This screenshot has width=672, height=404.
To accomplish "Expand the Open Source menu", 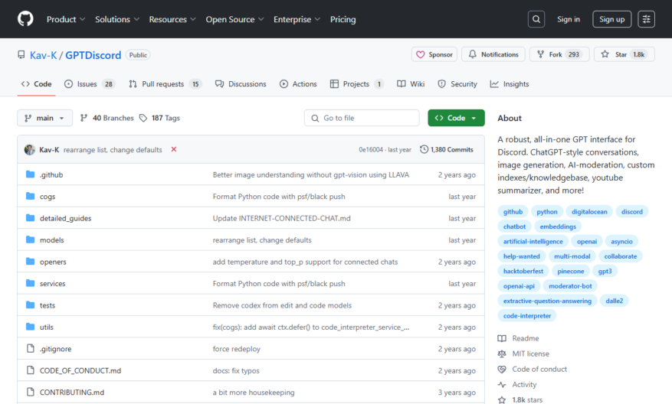I will coord(234,19).
